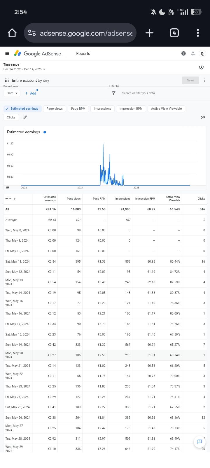Expand the Date breakdown dropdown
The image size is (210, 468).
click(x=12, y=93)
